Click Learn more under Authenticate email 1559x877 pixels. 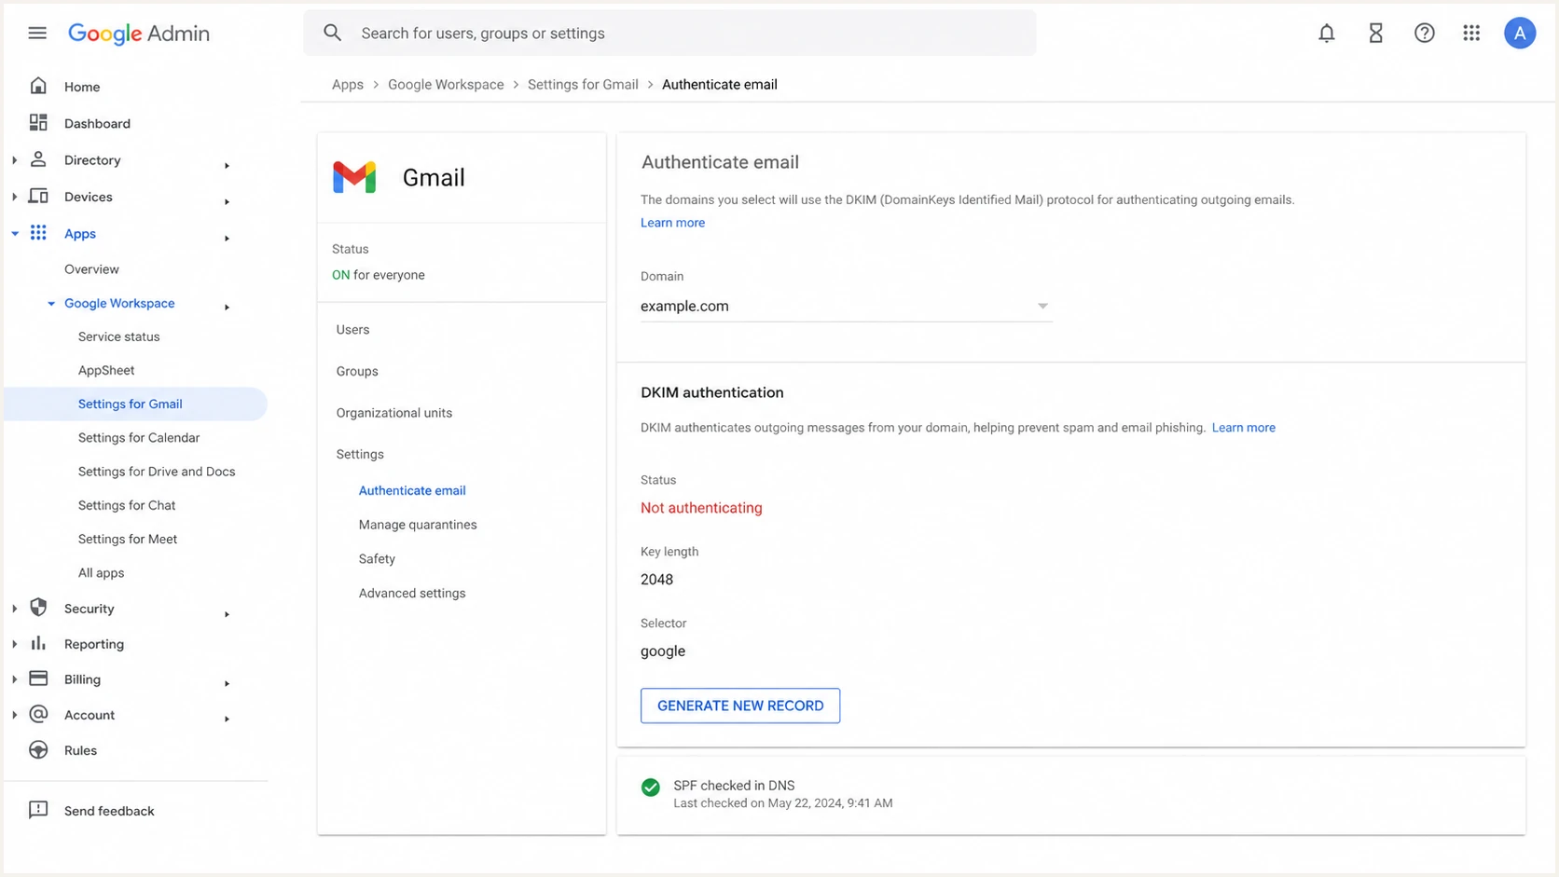click(x=672, y=223)
